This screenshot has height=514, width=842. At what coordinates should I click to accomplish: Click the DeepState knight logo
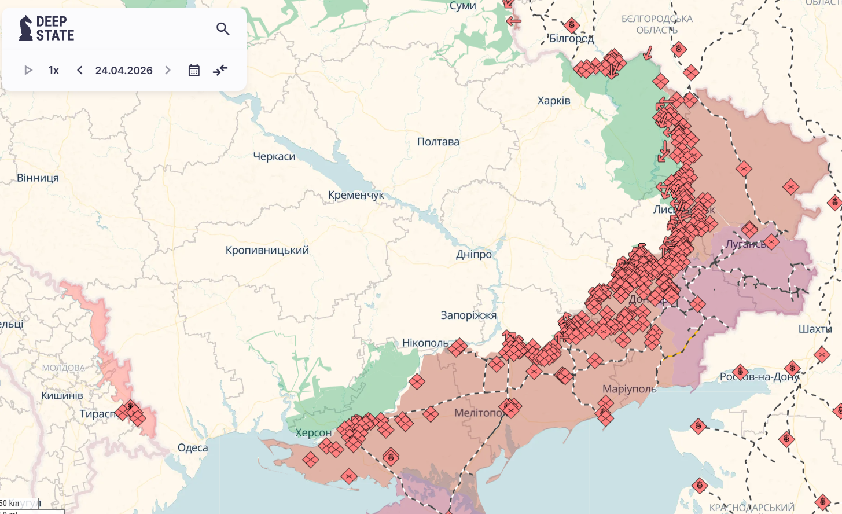[x=26, y=28]
